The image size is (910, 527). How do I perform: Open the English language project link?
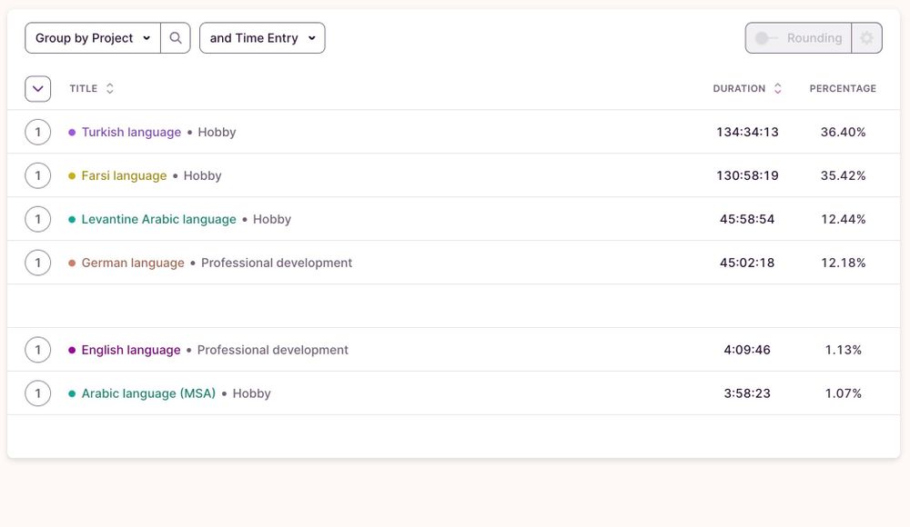tap(130, 350)
